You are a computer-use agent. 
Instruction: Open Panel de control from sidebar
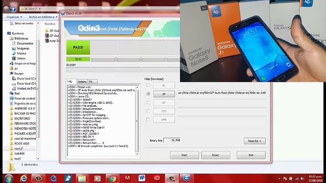click(22, 98)
